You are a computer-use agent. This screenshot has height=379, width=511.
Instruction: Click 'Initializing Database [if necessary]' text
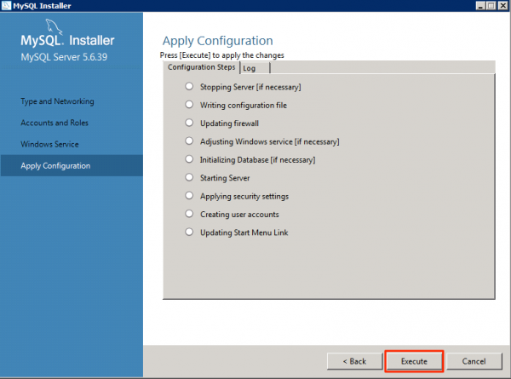[257, 160]
